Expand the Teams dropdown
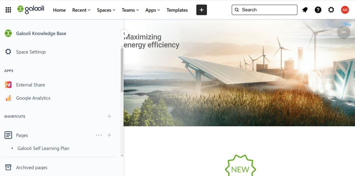Image resolution: width=355 pixels, height=176 pixels. (131, 10)
